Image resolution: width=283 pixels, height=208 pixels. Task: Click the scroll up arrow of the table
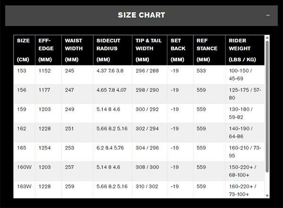click(267, 37)
